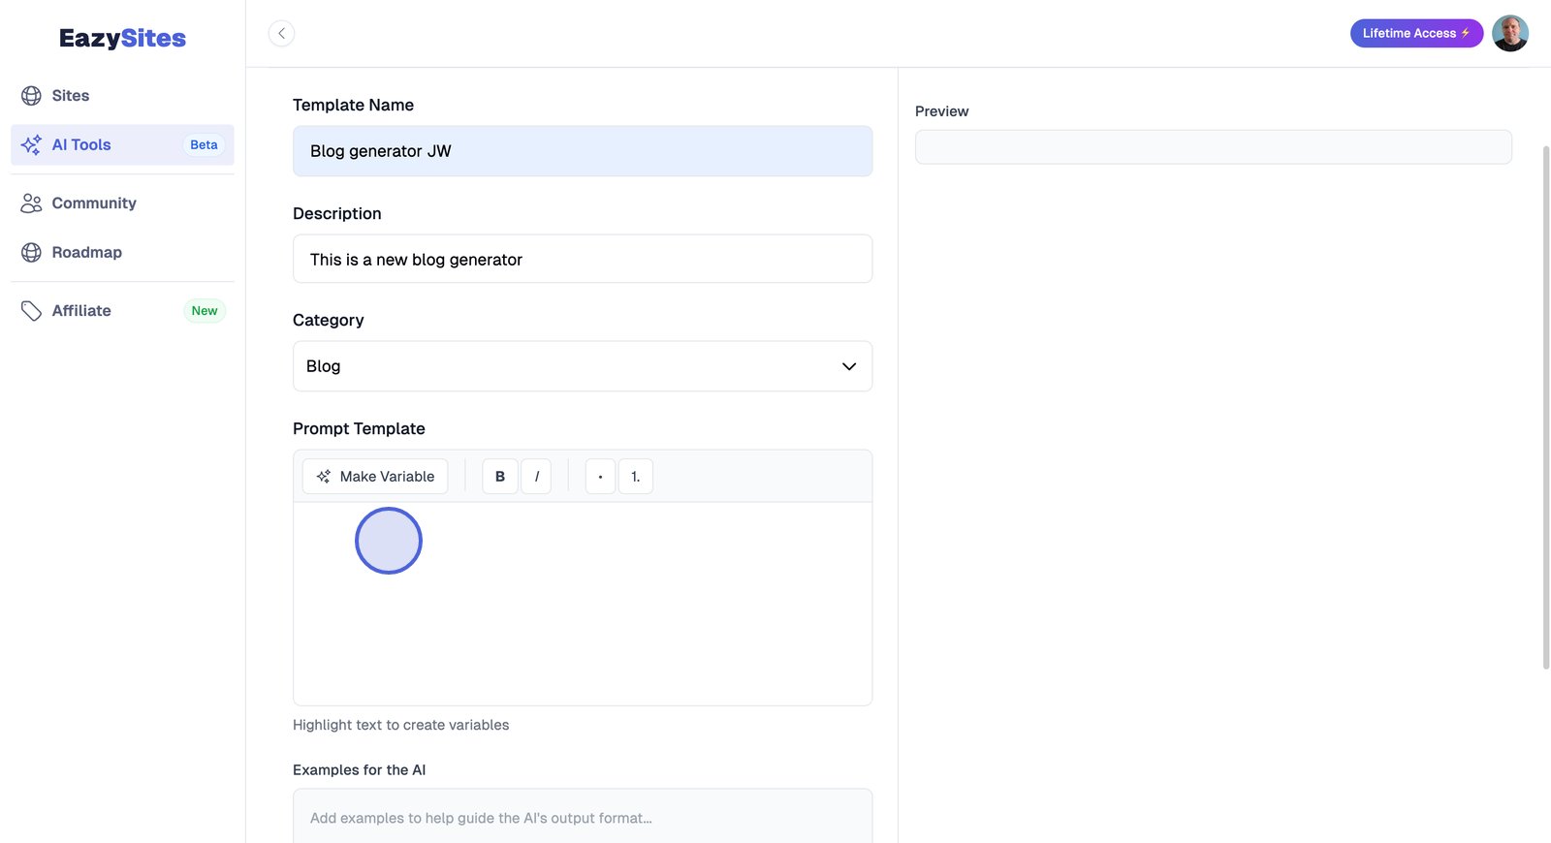
Task: Open the user profile avatar
Action: 1509,34
